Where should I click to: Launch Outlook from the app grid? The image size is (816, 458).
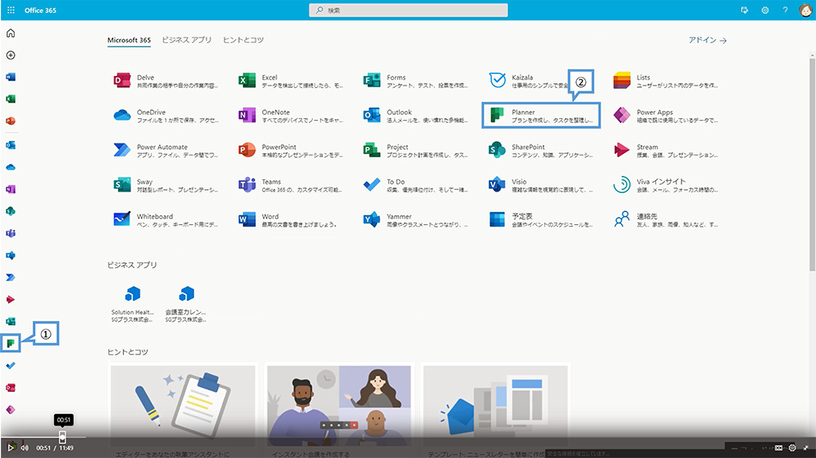click(x=415, y=116)
